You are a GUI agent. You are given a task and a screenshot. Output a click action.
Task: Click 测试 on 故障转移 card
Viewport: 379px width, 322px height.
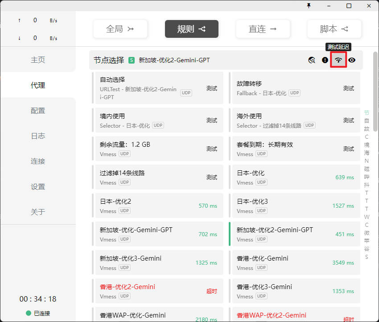(x=349, y=89)
